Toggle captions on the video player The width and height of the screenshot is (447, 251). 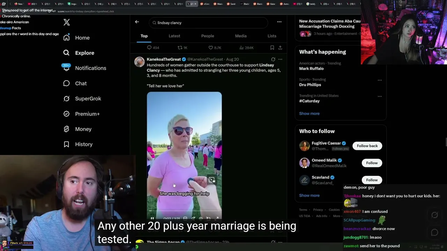(x=185, y=219)
